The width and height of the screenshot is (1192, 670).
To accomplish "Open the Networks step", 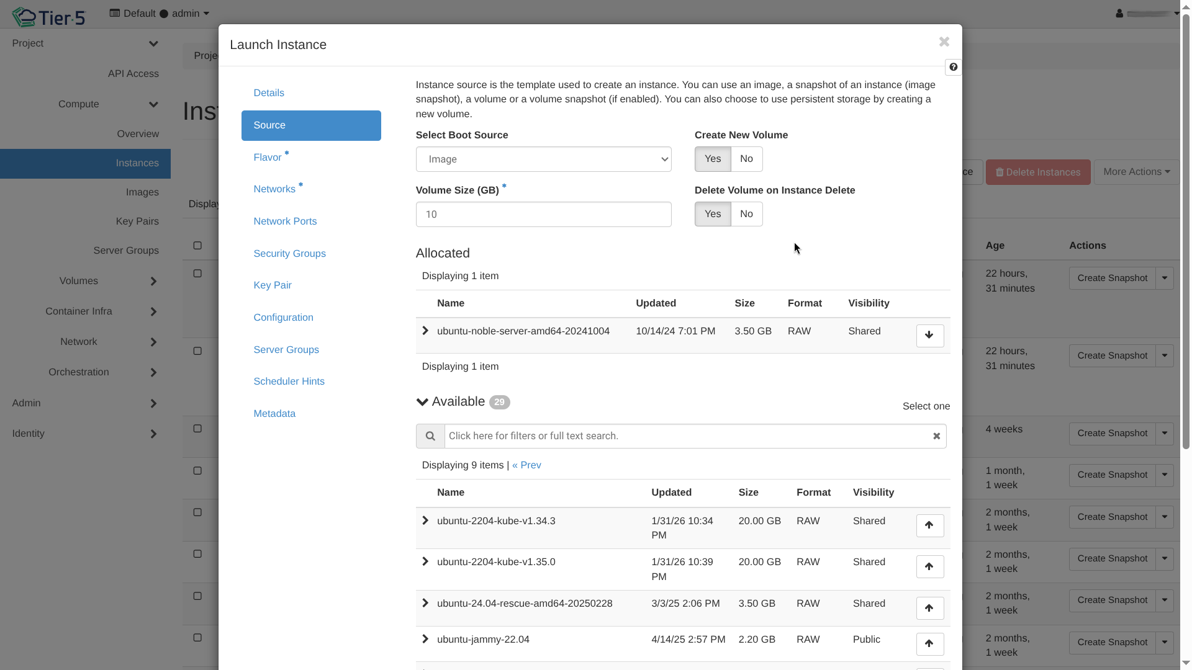I will pyautogui.click(x=274, y=189).
